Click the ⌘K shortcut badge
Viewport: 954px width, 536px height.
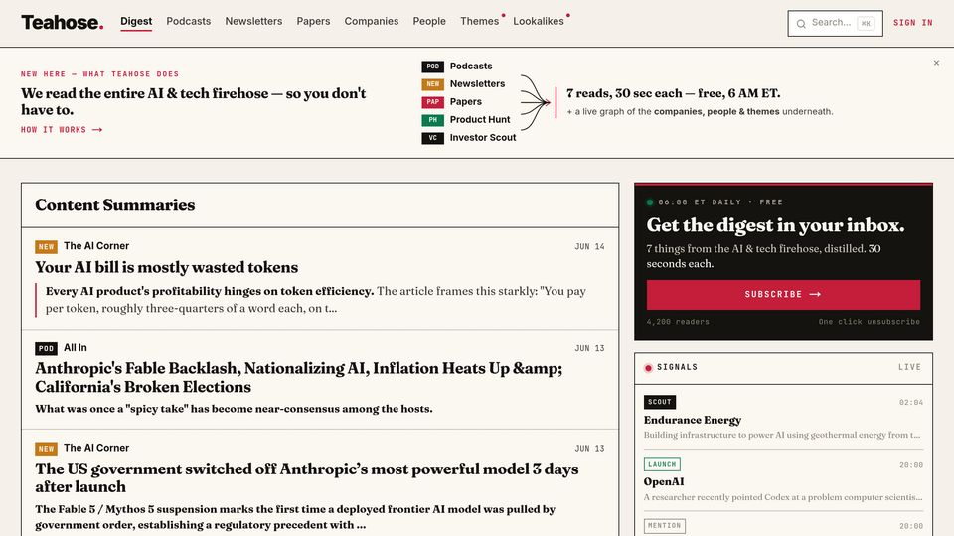coord(866,24)
